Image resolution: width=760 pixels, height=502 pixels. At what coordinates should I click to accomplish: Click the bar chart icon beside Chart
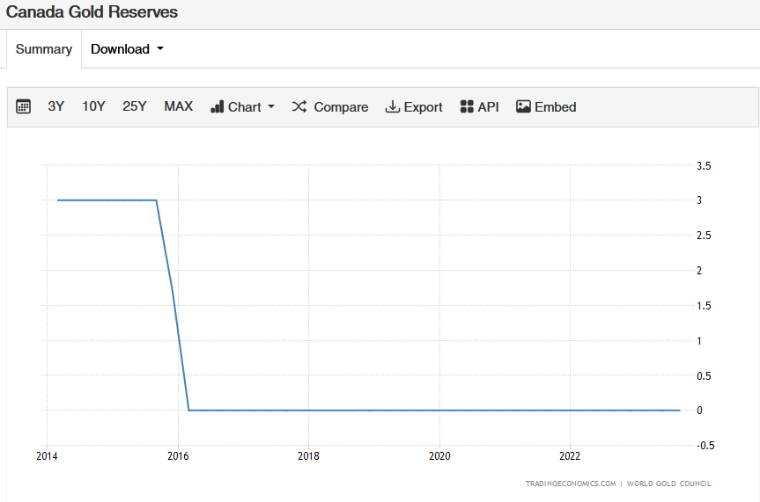pos(218,106)
